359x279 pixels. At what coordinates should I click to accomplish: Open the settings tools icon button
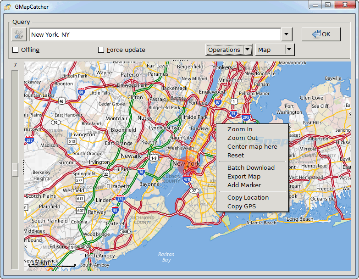[19, 34]
